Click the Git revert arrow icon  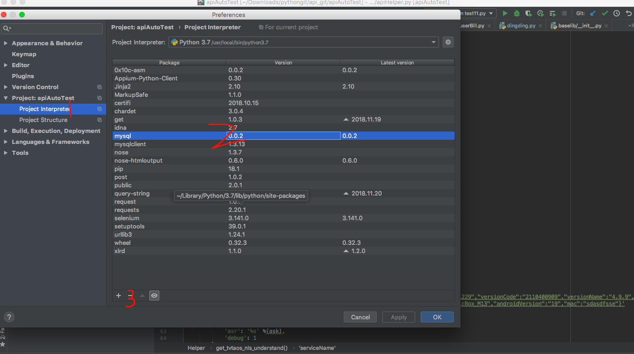tap(629, 13)
